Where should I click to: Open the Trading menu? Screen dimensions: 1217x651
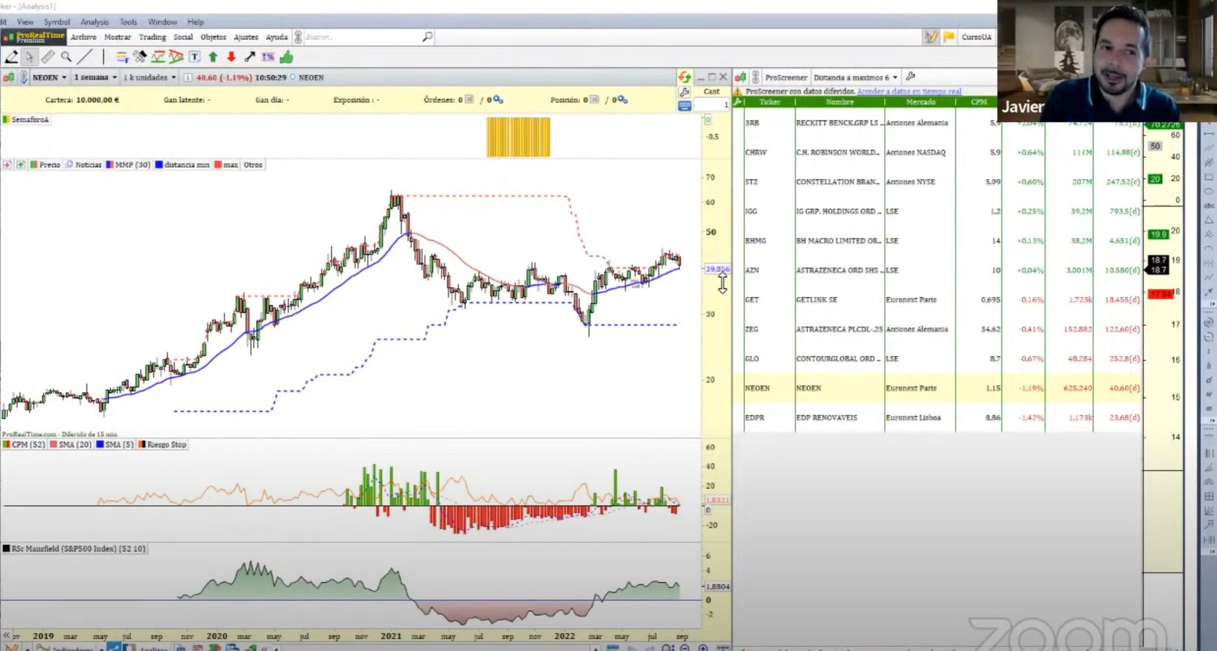pos(152,37)
